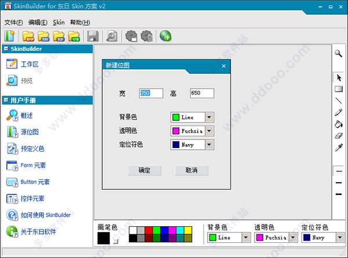Image resolution: width=348 pixels, height=258 pixels.
Task: Collapse the 用户手册 sidebar section
Action: tap(6, 100)
